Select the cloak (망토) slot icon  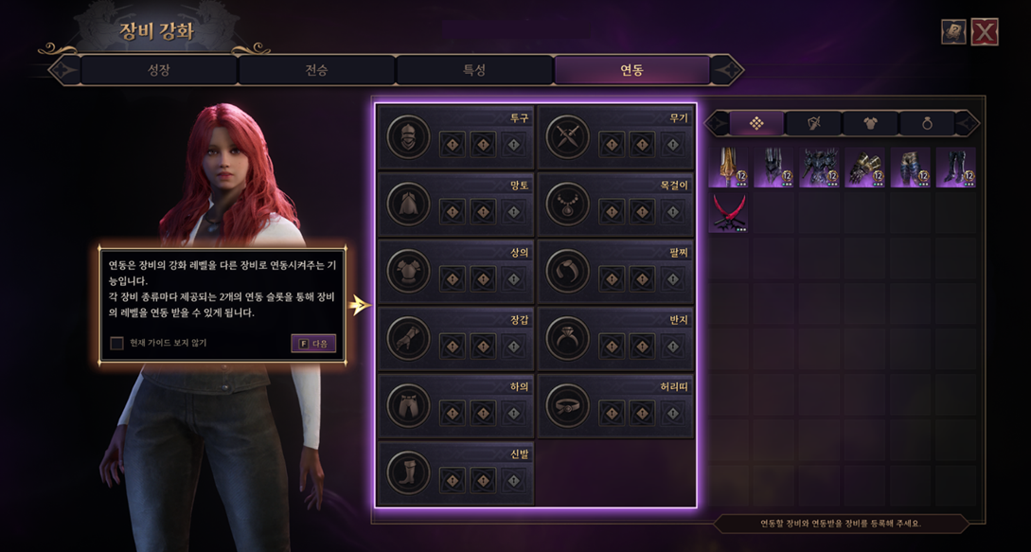[x=408, y=204]
